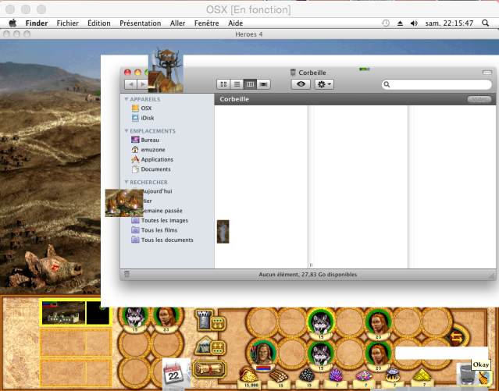
Task: Click the yellow sulfur resource icon
Action: point(422,377)
